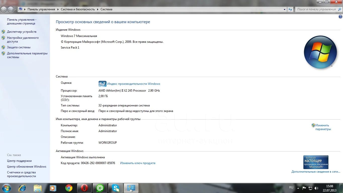
Task: Go to Панель управления breadcrumb
Action: (41, 9)
